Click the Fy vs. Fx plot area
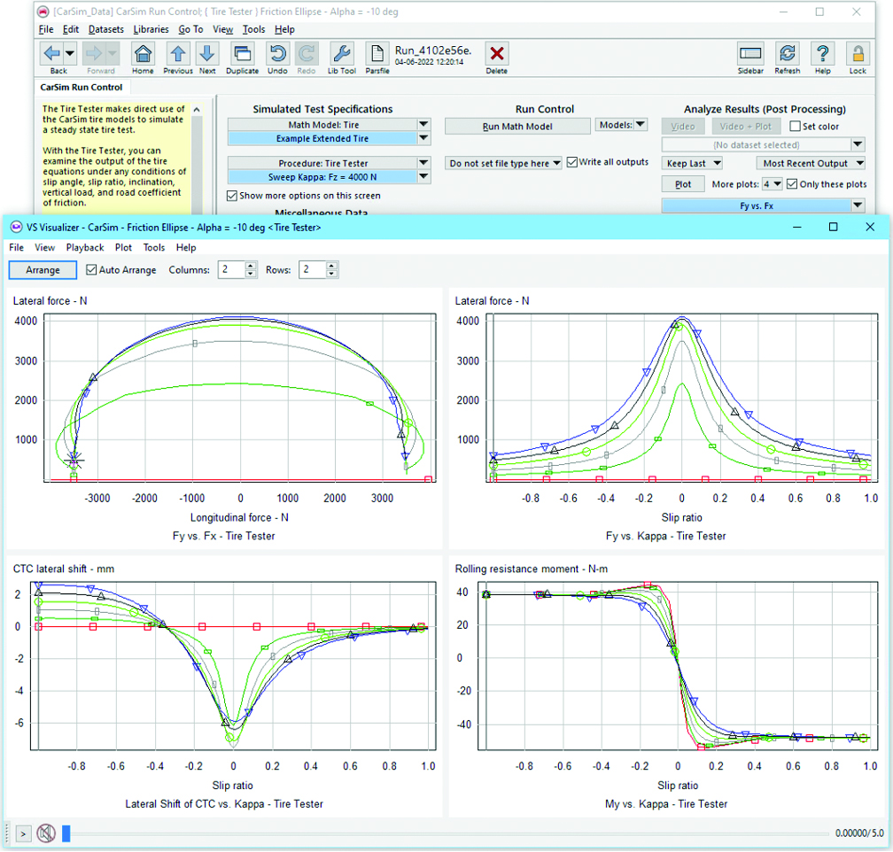 pyautogui.click(x=240, y=398)
